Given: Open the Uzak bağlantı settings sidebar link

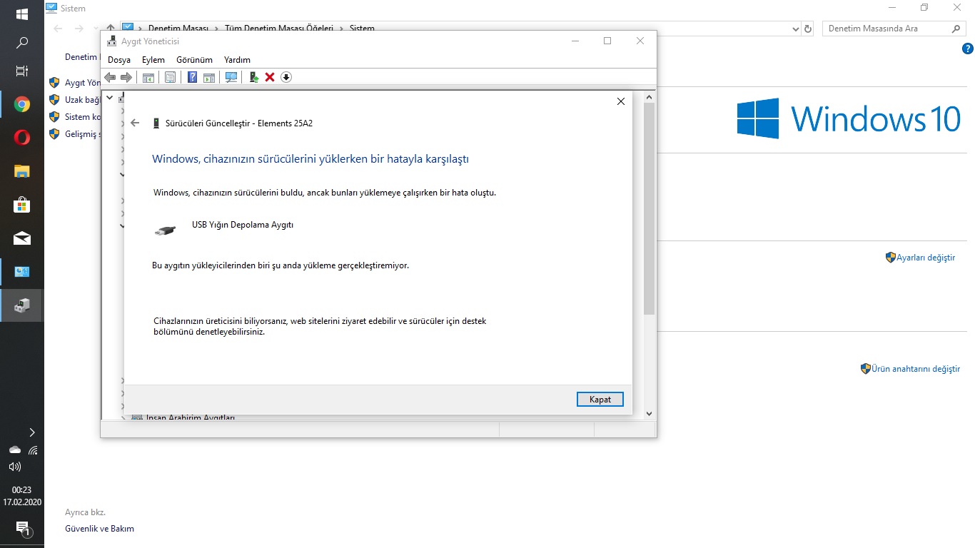Looking at the screenshot, I should tap(82, 100).
